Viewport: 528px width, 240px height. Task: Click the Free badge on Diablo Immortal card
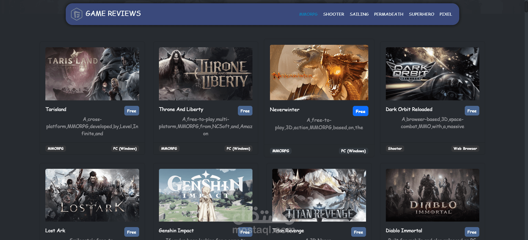(x=472, y=232)
